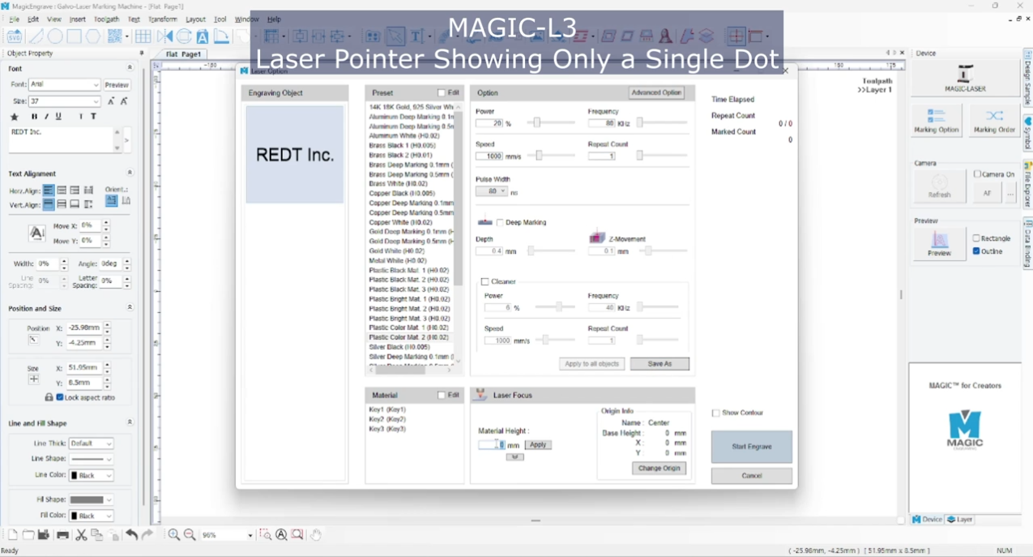1033x557 pixels.
Task: Enable the Preset Edit checkbox
Action: [x=442, y=93]
